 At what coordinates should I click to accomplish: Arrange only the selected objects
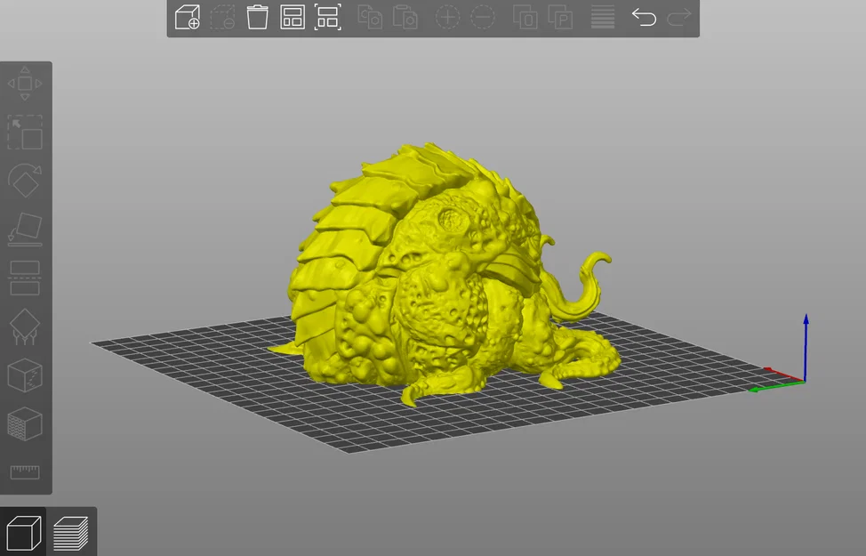[x=328, y=17]
